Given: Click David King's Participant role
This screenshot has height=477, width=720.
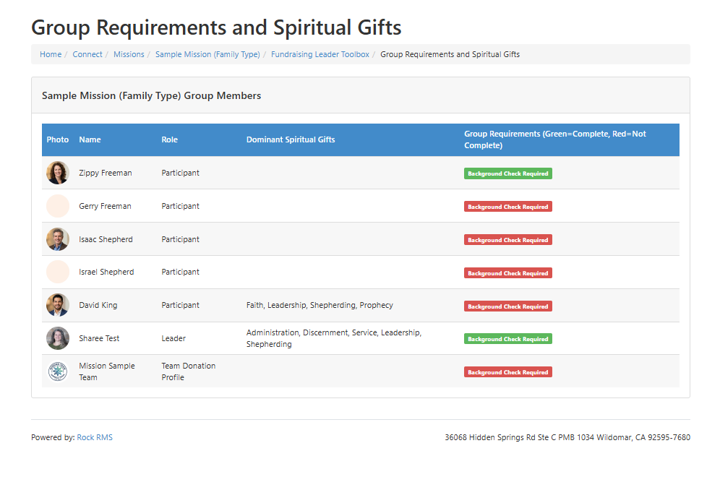Looking at the screenshot, I should 181,305.
